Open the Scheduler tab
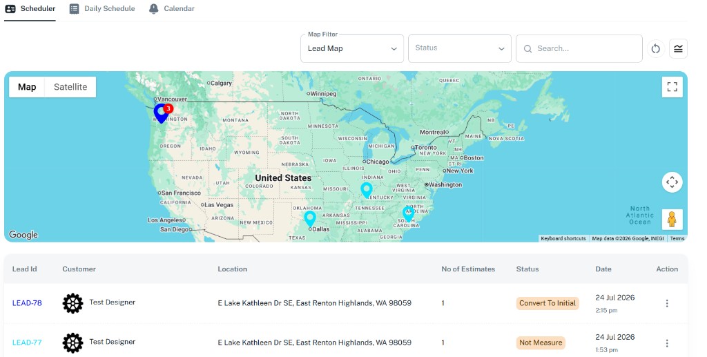Screen dimensions: 707x357 [x=30, y=8]
